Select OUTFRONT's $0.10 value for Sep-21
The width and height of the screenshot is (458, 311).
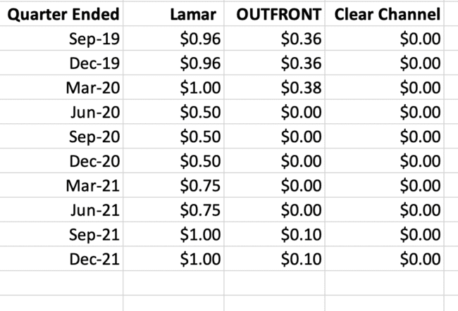pyautogui.click(x=301, y=234)
